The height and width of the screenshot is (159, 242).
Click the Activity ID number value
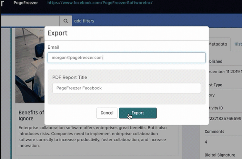click(225, 118)
